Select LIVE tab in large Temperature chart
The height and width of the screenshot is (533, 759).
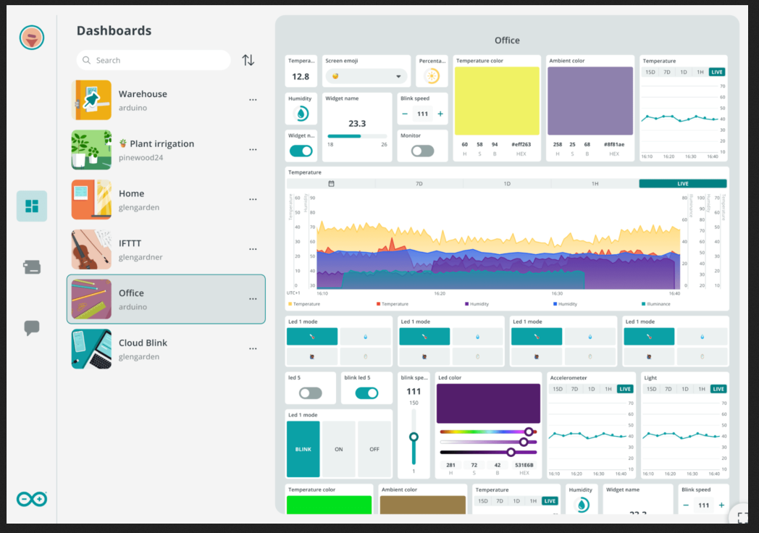pos(683,183)
